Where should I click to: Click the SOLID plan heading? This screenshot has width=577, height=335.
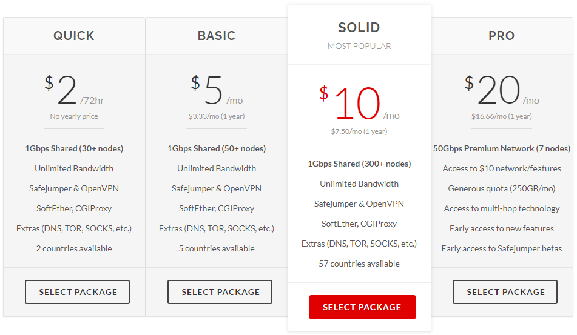(359, 27)
